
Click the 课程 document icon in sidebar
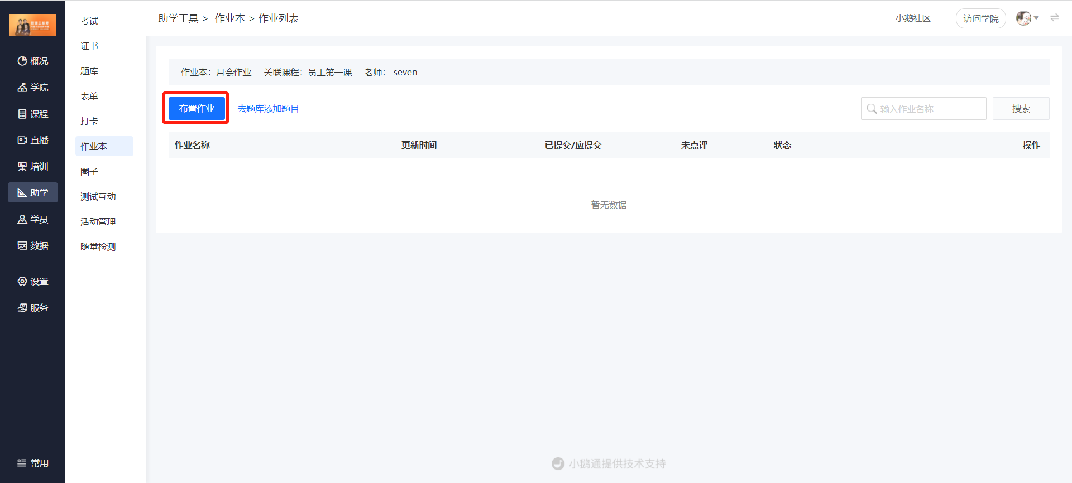pyautogui.click(x=22, y=114)
